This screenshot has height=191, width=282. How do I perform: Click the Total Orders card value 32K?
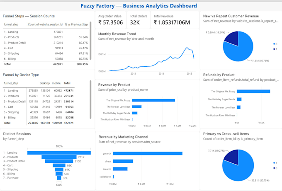(135, 22)
